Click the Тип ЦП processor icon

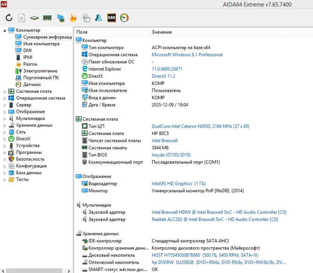coord(85,126)
